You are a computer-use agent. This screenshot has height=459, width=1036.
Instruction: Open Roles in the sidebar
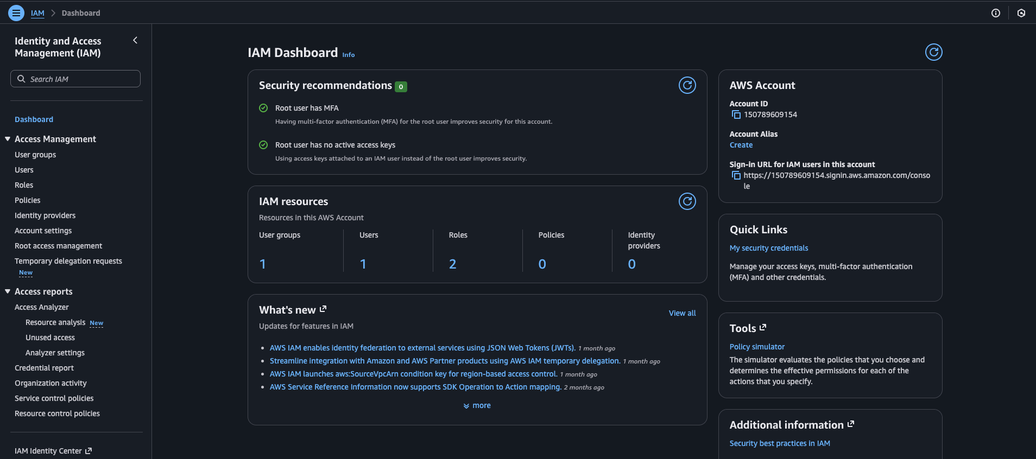pyautogui.click(x=24, y=185)
